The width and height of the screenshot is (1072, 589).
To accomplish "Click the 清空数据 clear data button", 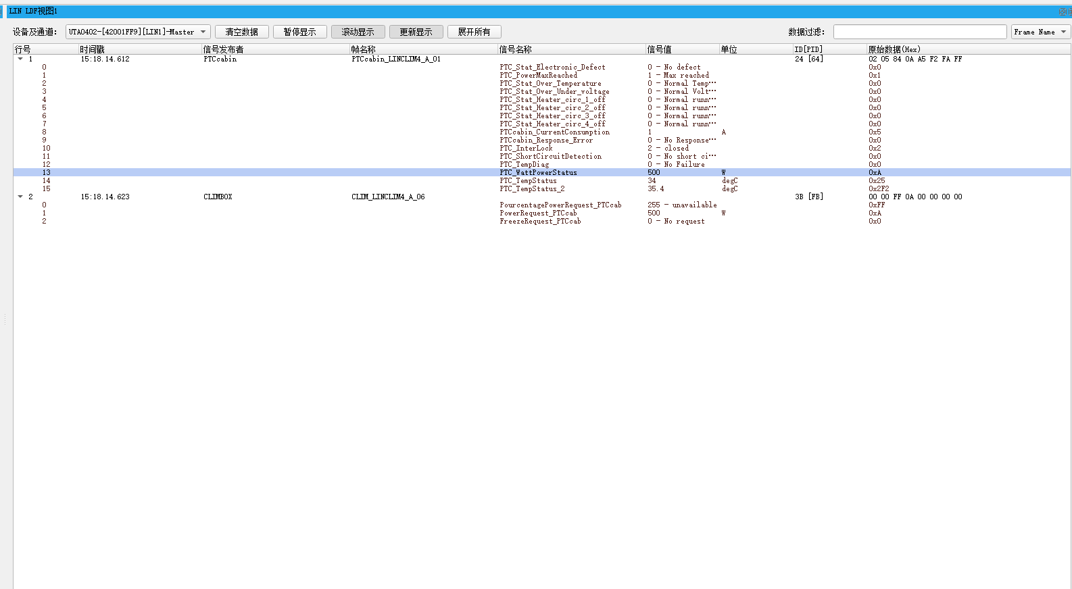I will tap(242, 32).
